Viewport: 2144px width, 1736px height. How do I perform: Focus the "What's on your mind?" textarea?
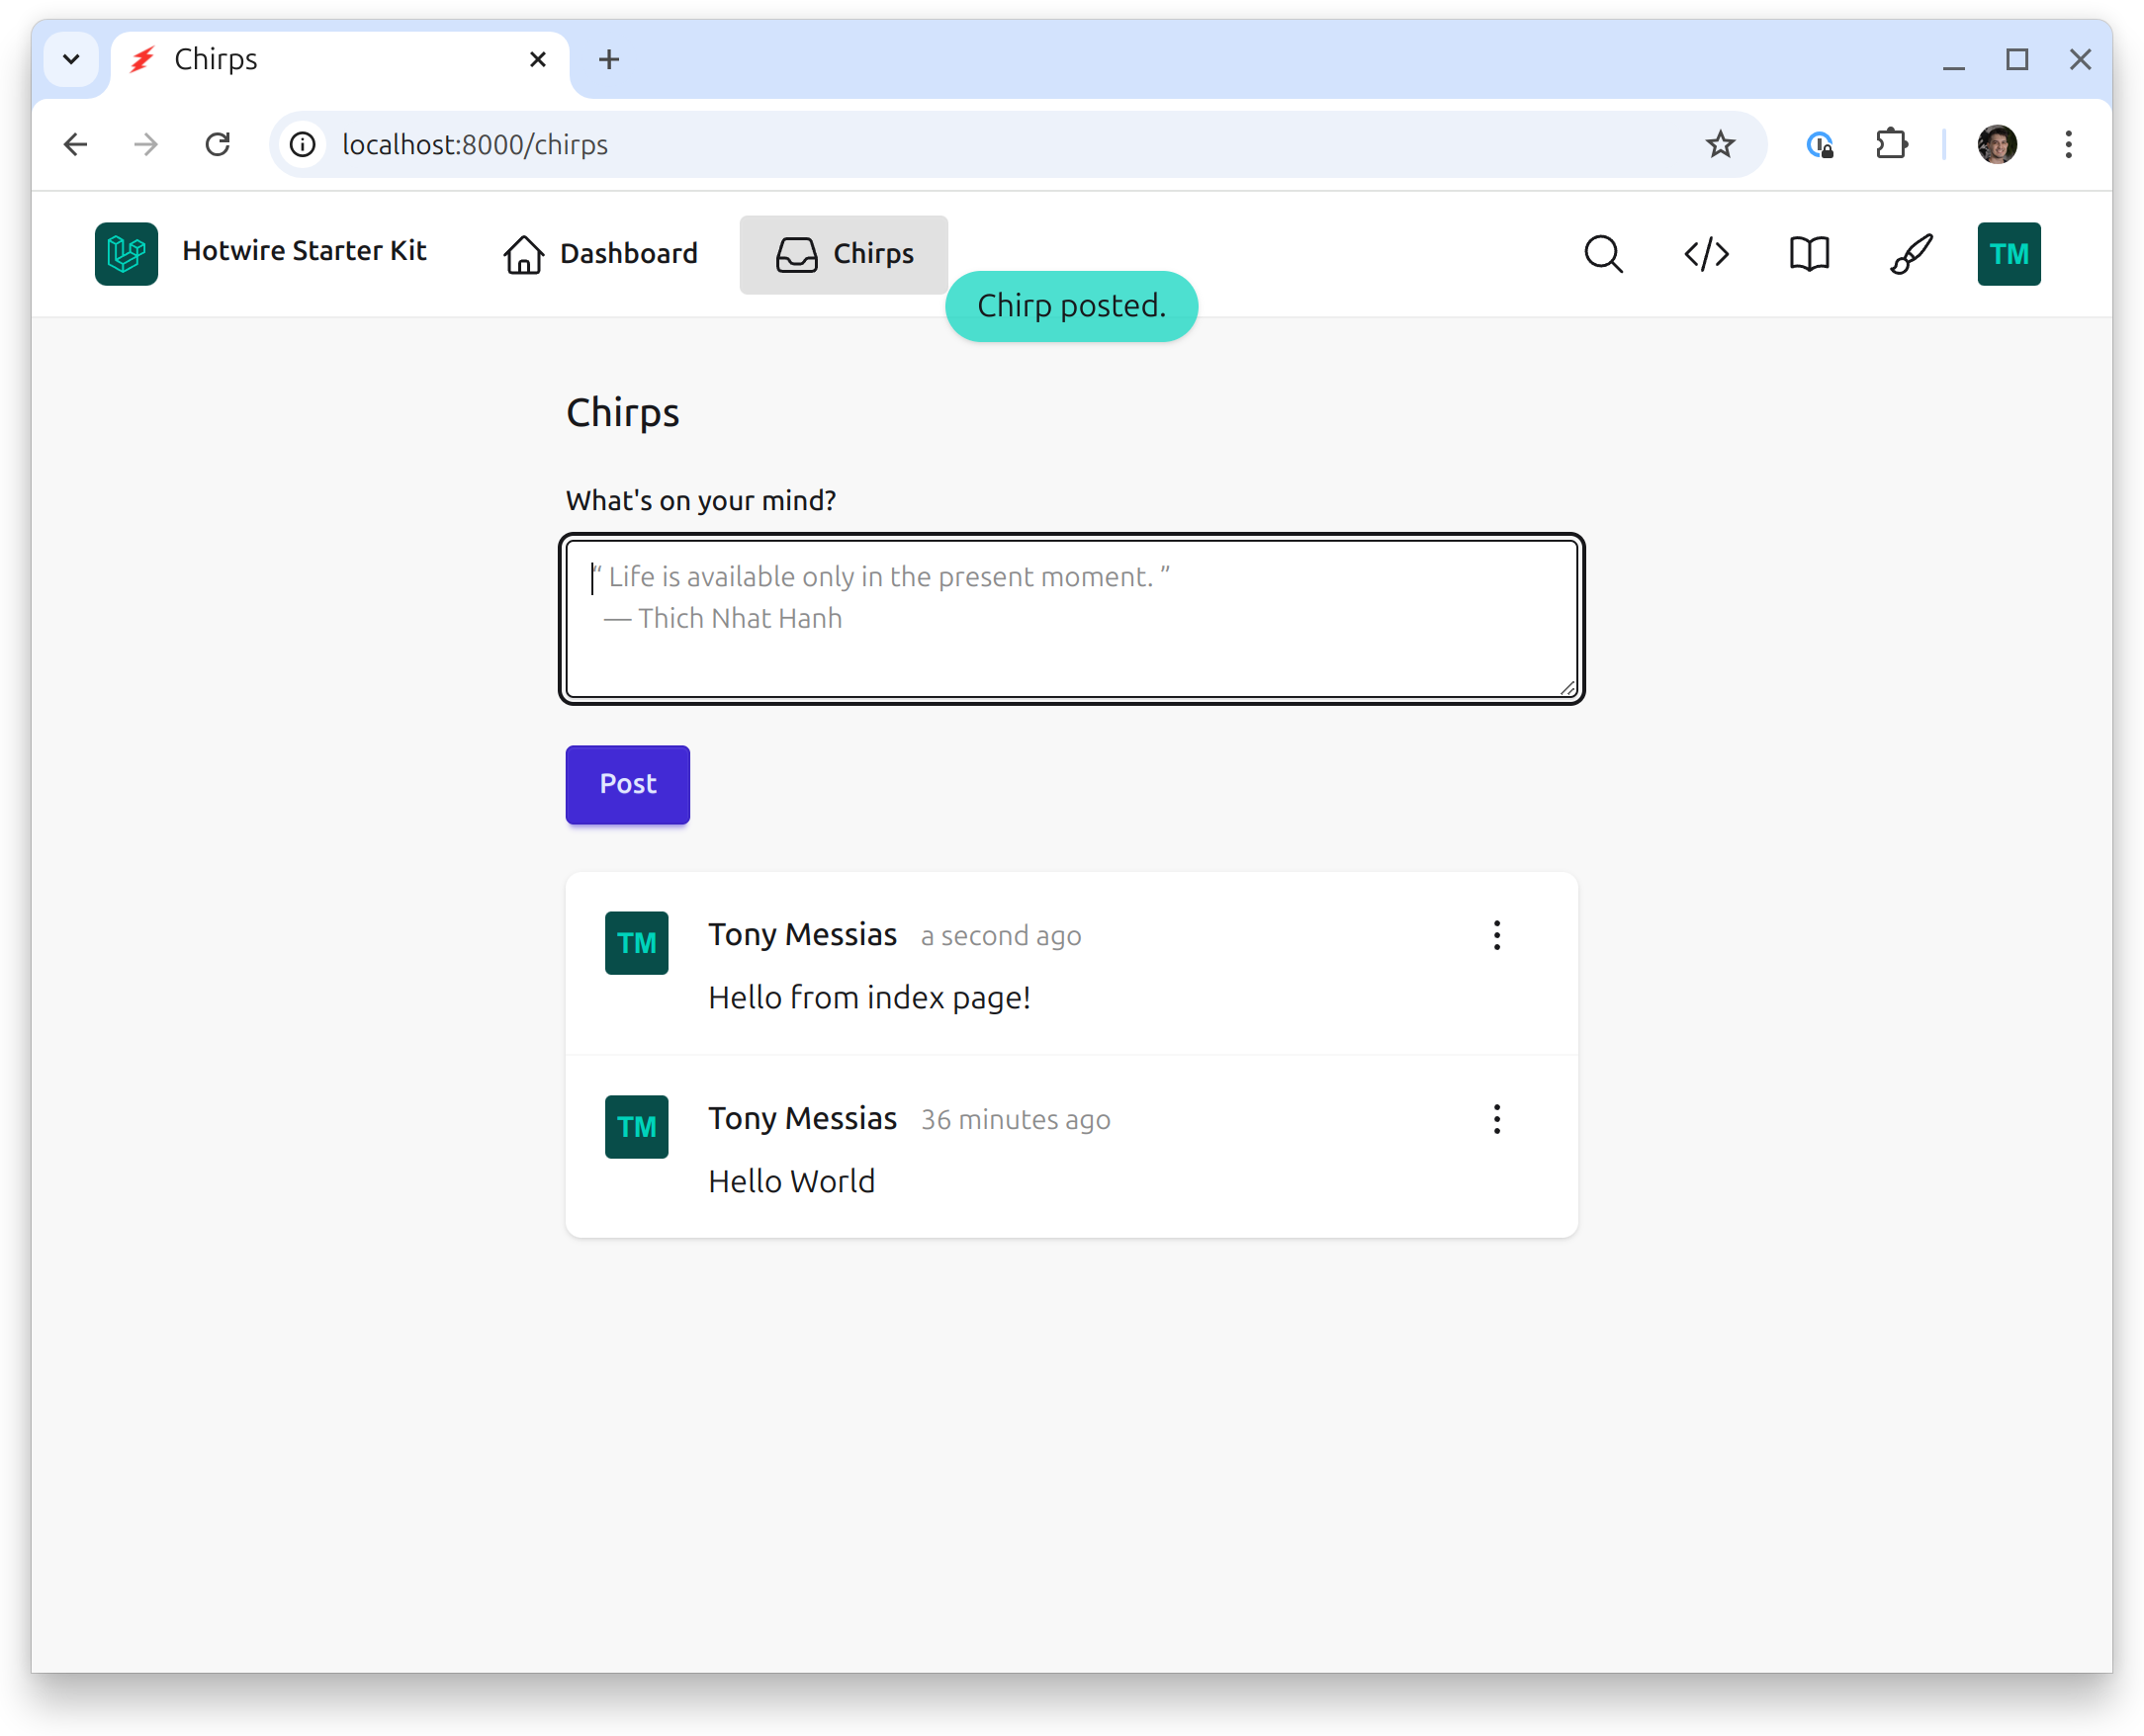pos(1070,620)
